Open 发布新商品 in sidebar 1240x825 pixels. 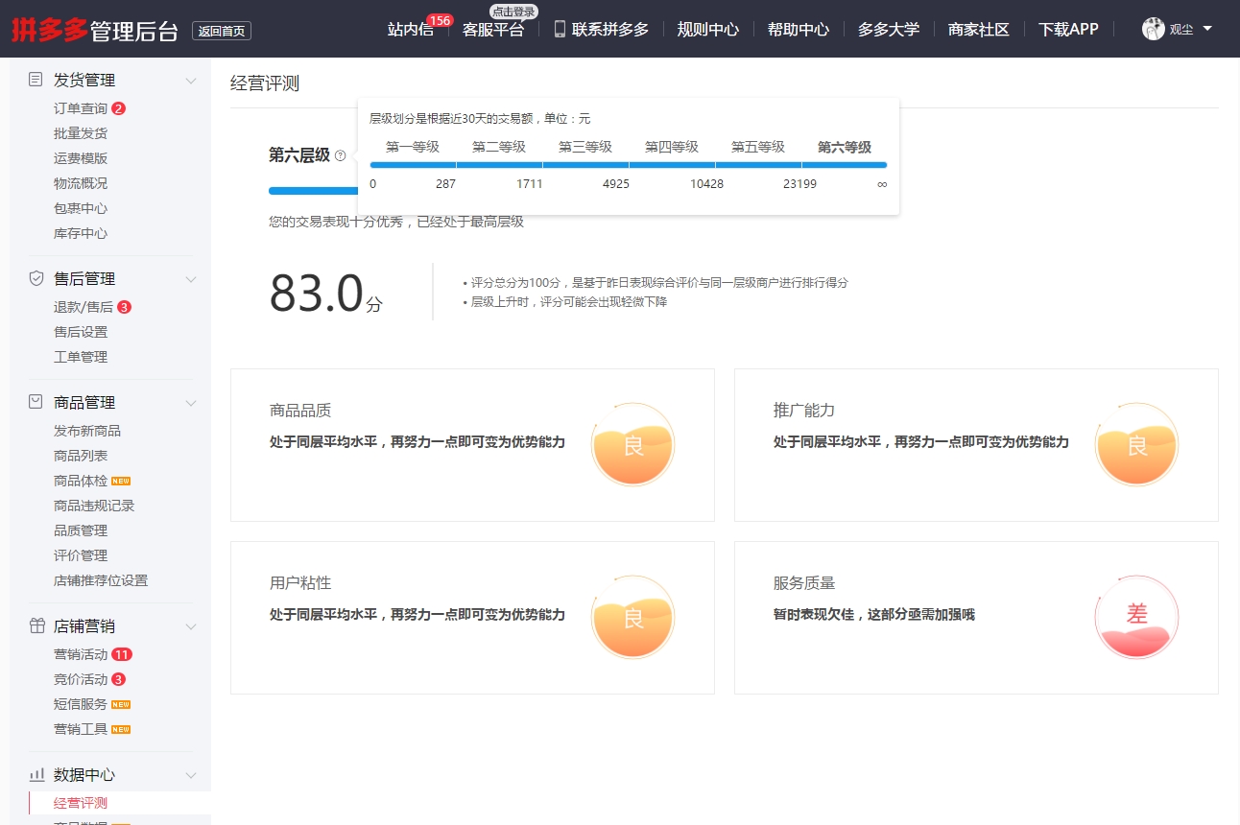(87, 431)
